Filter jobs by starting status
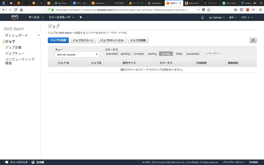 (x=152, y=54)
